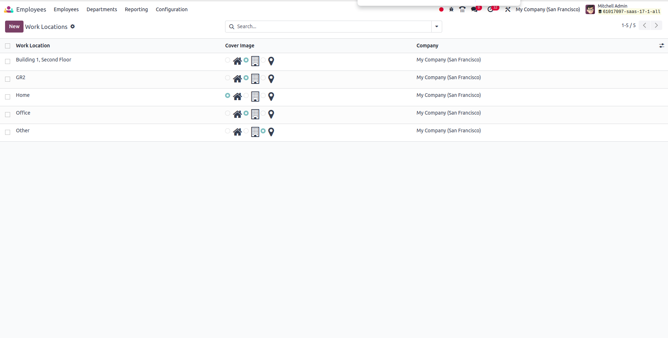This screenshot has width=668, height=338.
Task: Click into the Search field
Action: pyautogui.click(x=333, y=26)
